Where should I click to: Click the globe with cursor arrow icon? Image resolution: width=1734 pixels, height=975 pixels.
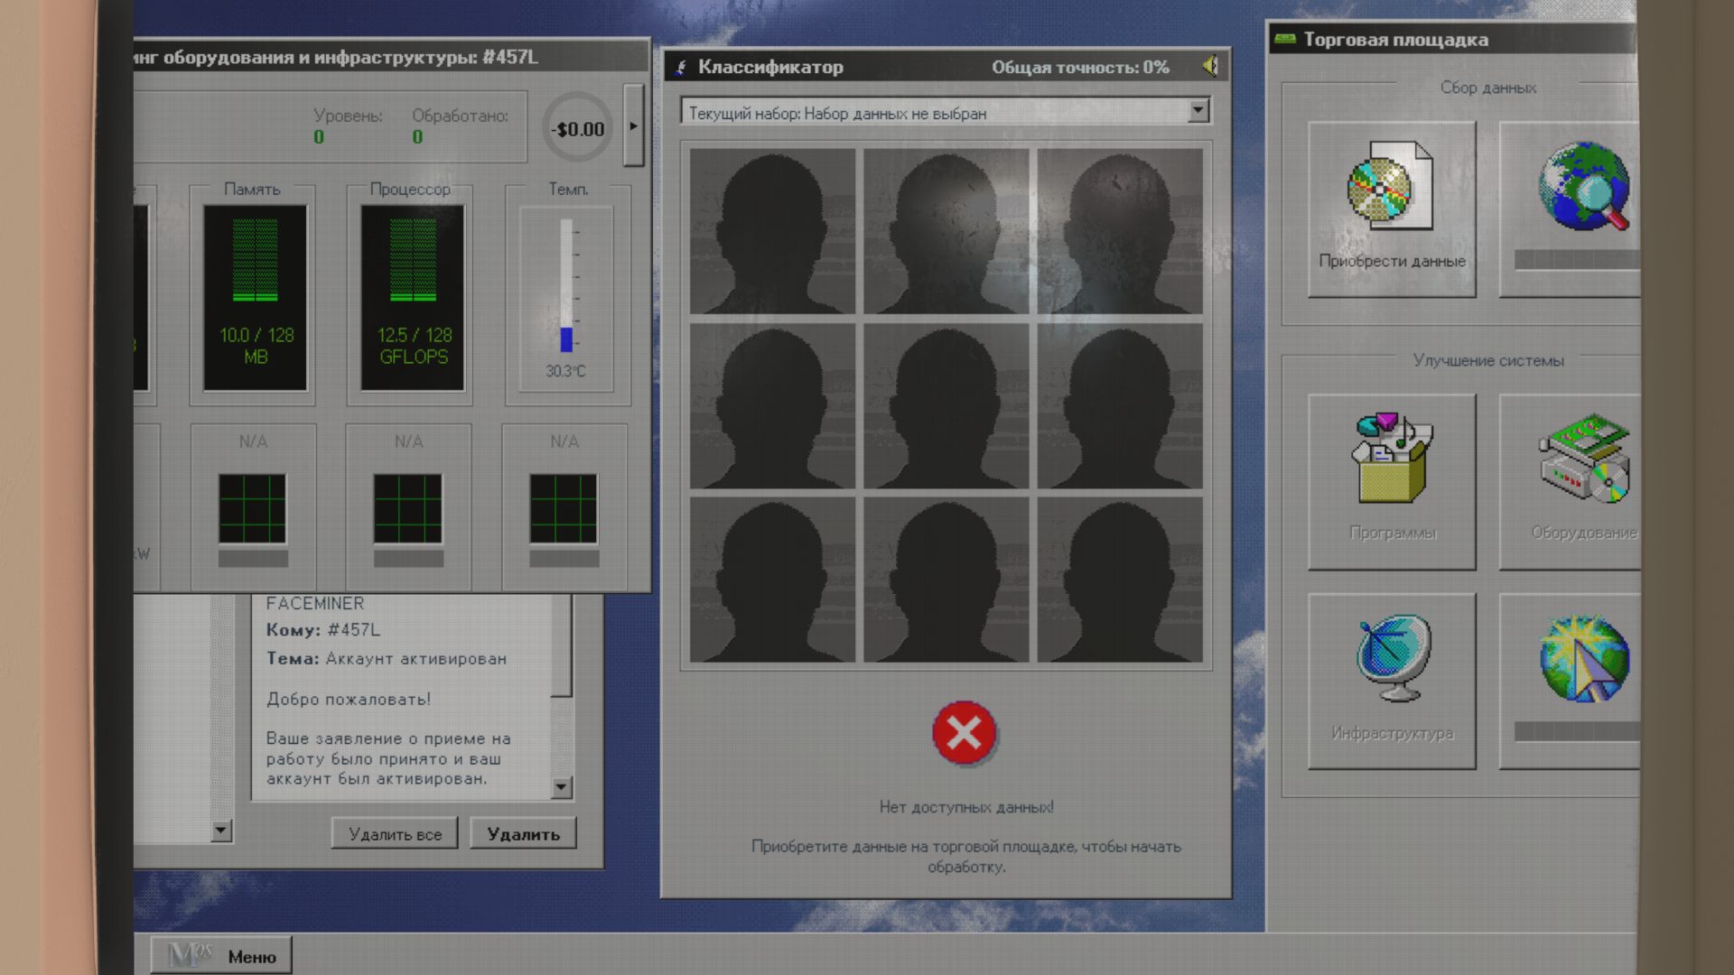1583,659
